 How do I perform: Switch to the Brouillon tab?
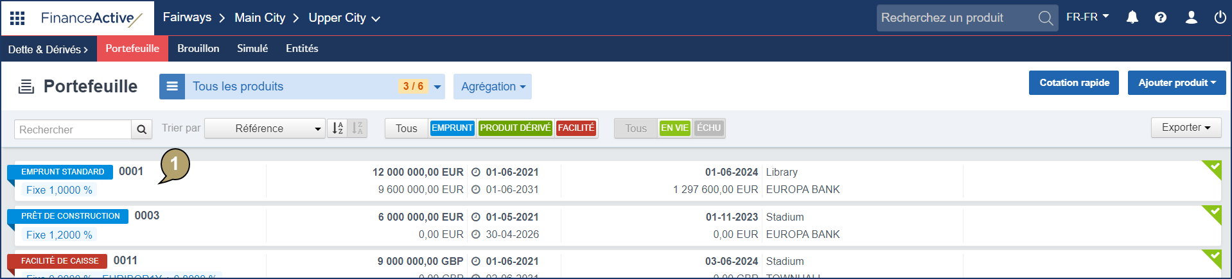tap(198, 49)
